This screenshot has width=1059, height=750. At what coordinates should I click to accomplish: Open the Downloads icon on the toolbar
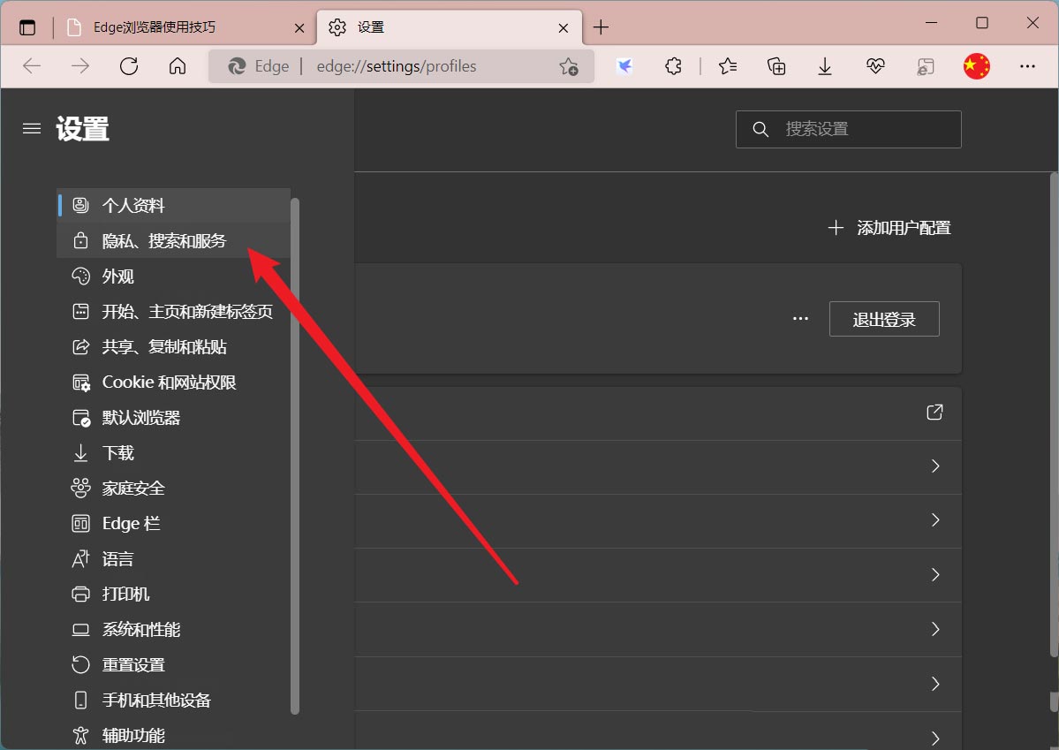tap(824, 65)
